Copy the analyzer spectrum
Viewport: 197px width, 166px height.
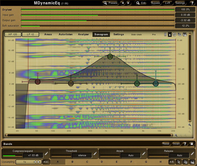coord(179,34)
